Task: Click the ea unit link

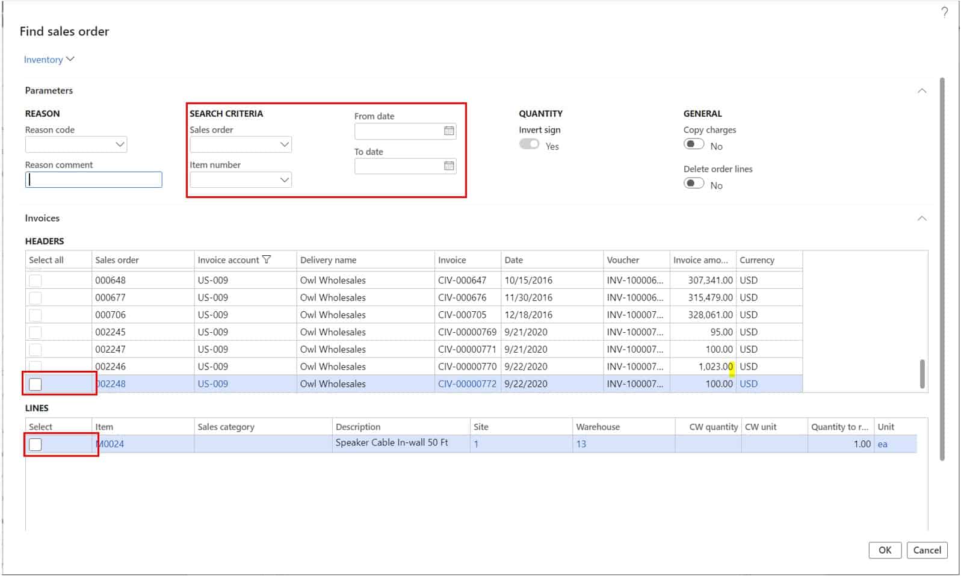Action: click(882, 444)
